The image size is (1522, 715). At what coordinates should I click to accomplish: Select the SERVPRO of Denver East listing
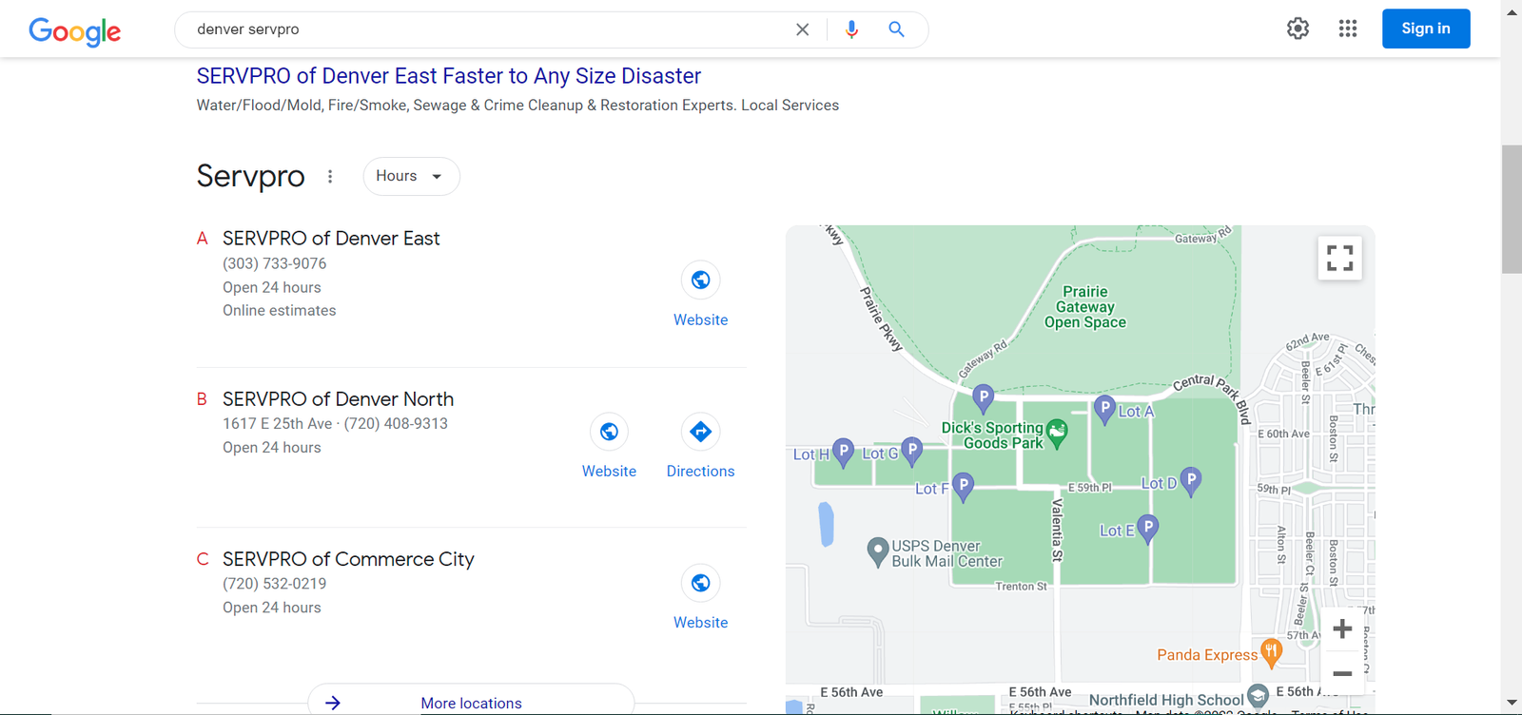pos(331,239)
